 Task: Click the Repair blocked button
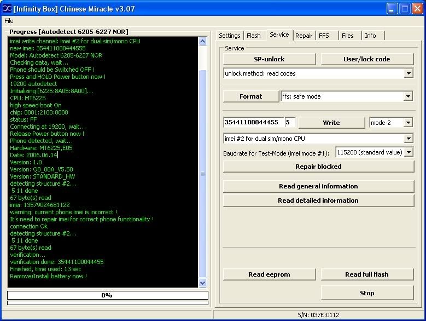(318, 167)
